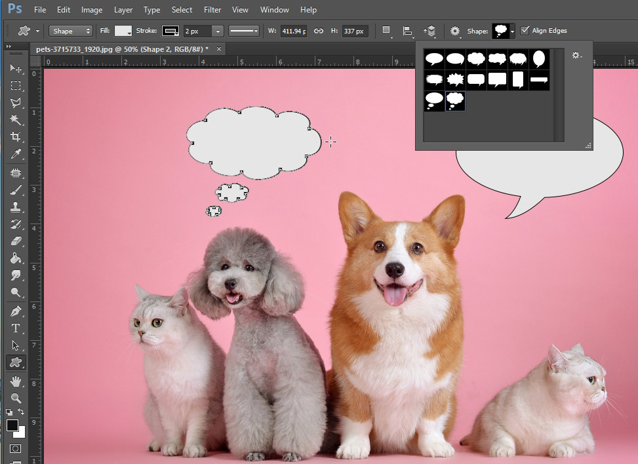Click the shape width W field
The image size is (638, 464).
pos(293,31)
